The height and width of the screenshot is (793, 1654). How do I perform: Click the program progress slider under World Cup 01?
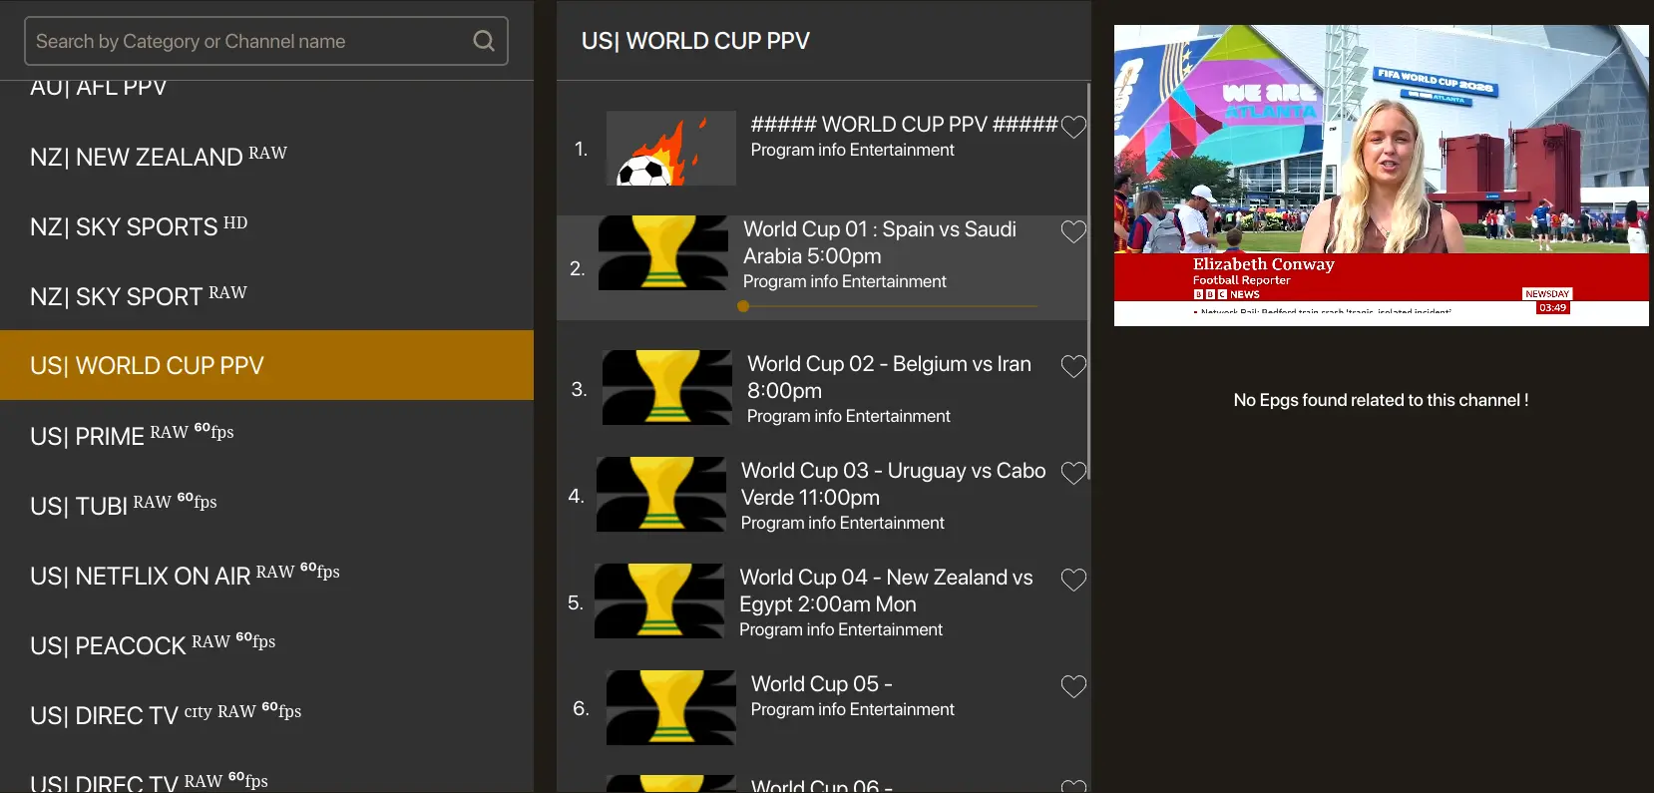pos(890,306)
